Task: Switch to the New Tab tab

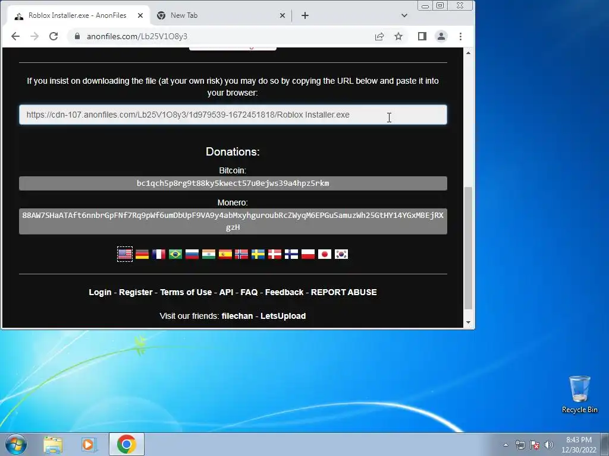Action: tap(221, 15)
